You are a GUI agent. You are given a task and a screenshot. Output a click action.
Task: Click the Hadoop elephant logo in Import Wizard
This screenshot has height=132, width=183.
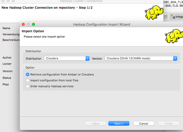174,36
